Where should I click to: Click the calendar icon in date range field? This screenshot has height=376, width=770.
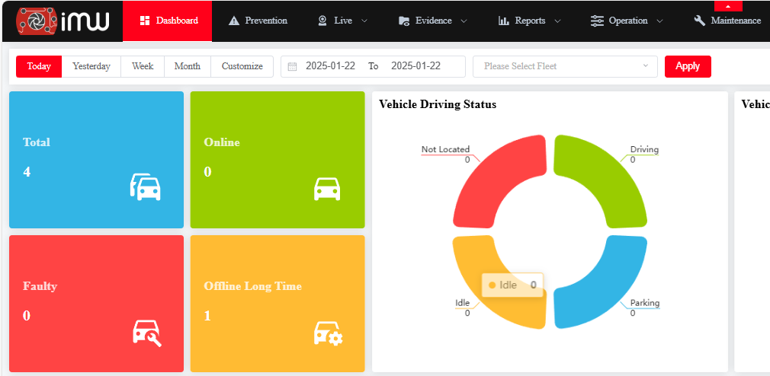[x=292, y=66]
